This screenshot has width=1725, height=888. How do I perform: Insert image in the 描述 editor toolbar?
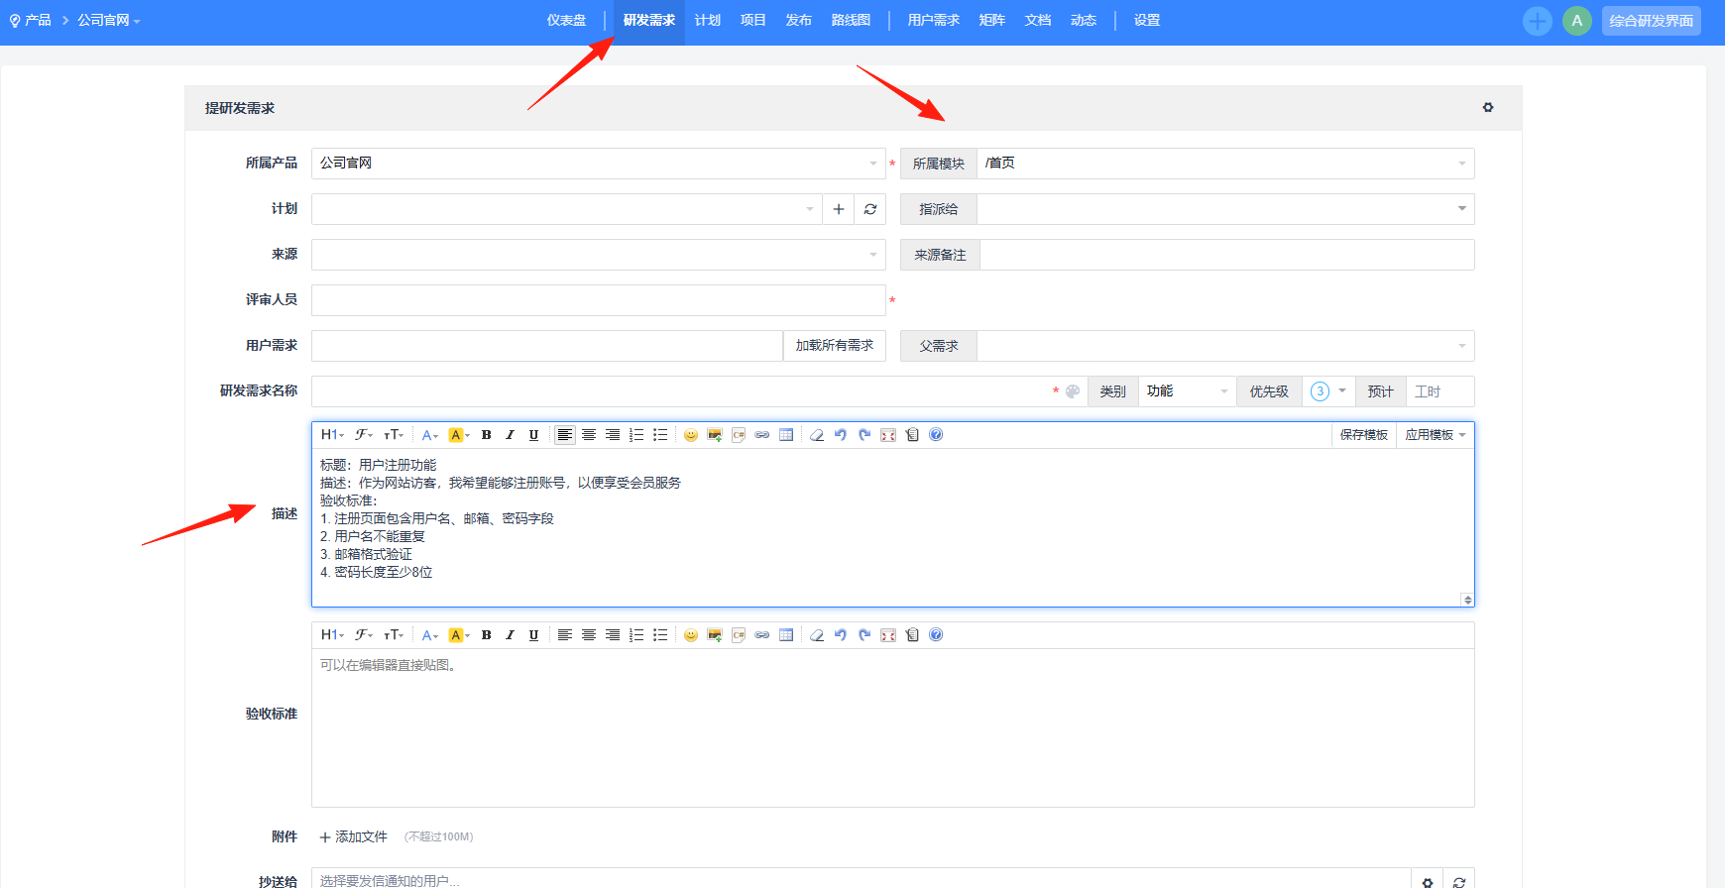tap(715, 435)
